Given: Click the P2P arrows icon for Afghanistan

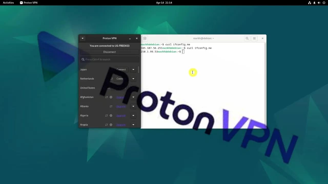Looking at the screenshot, I should [106, 97].
